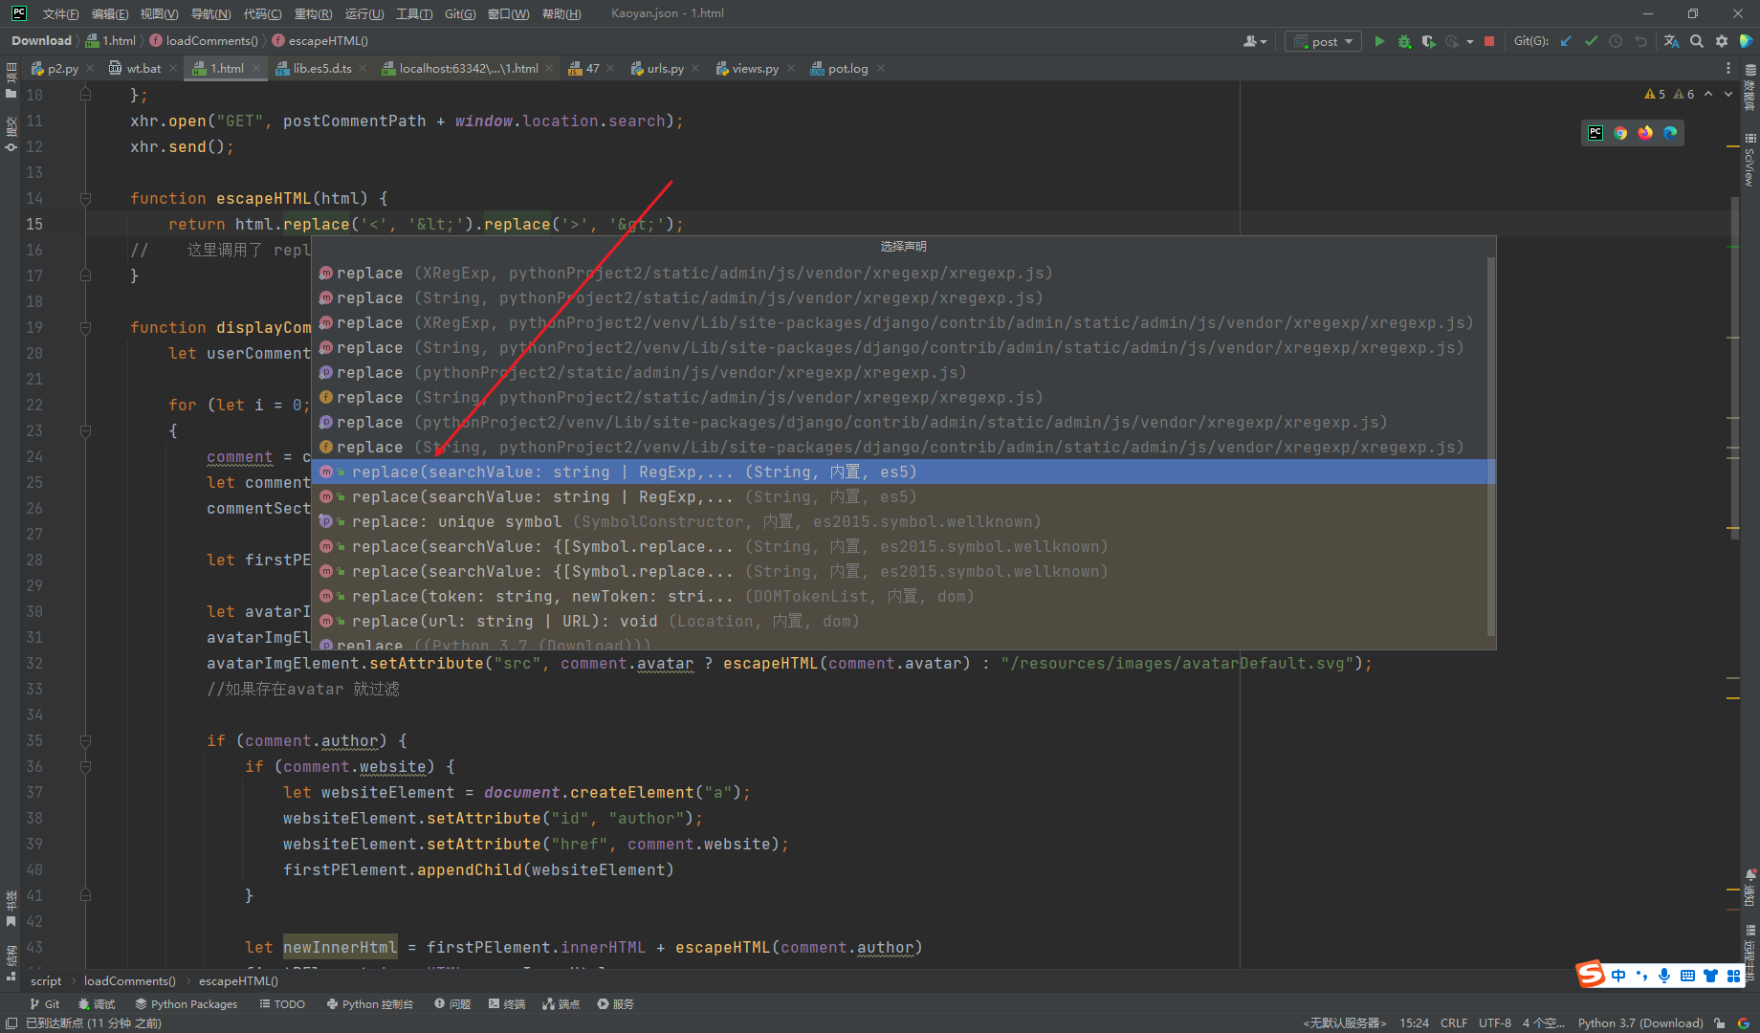Image resolution: width=1760 pixels, height=1033 pixels.
Task: Open the profiler dropdown arrow in the toolbar
Action: (x=1470, y=41)
